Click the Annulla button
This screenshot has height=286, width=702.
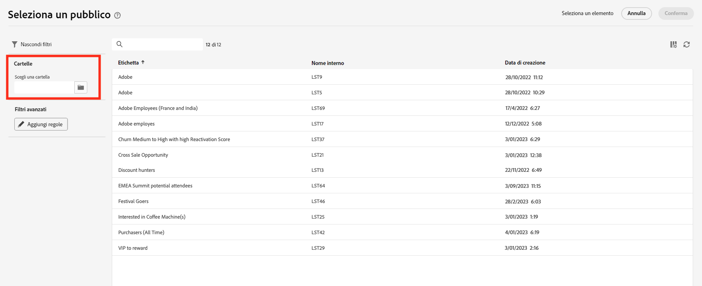(636, 13)
